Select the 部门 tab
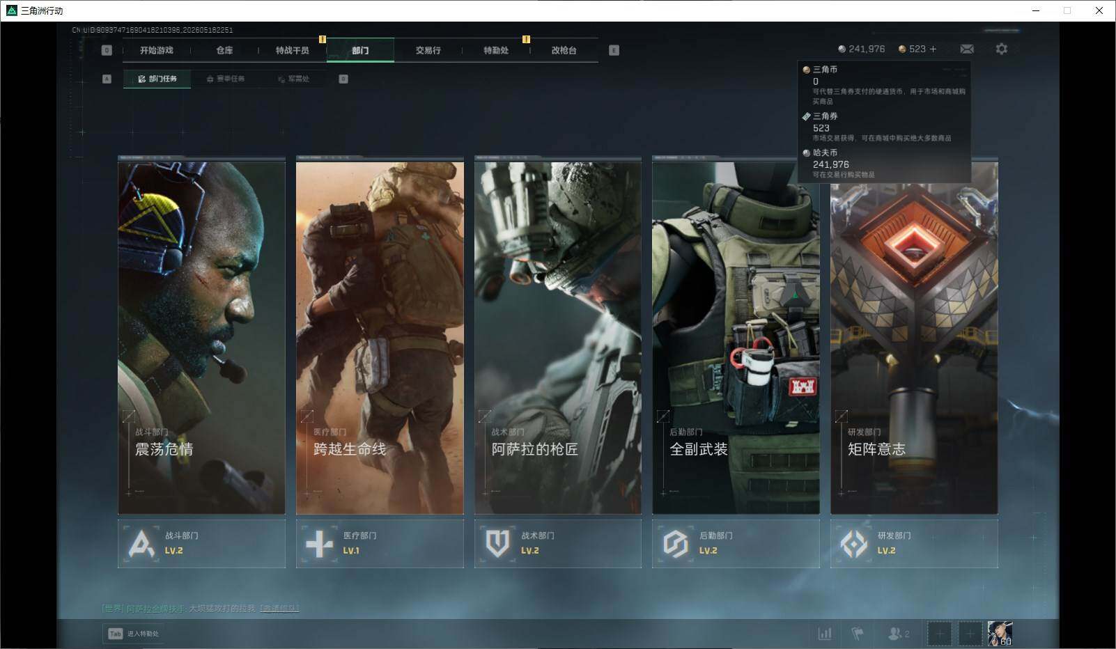This screenshot has height=649, width=1116. tap(360, 50)
